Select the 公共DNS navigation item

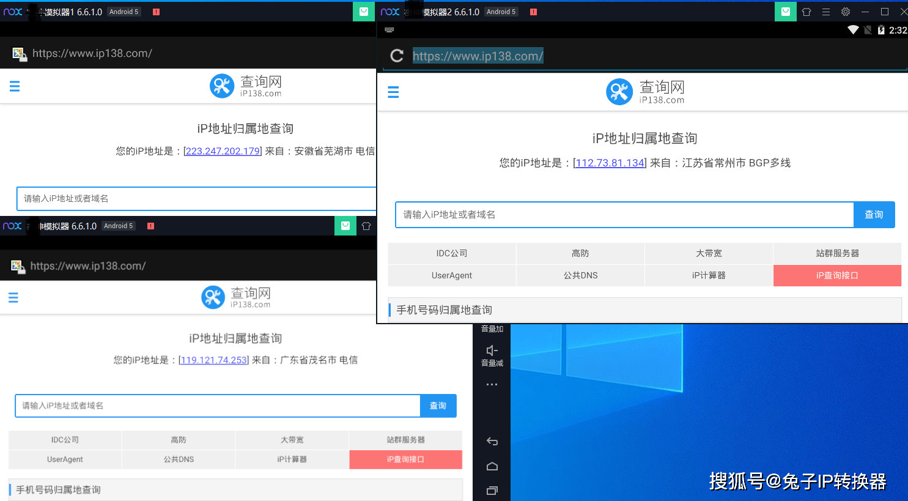click(580, 275)
